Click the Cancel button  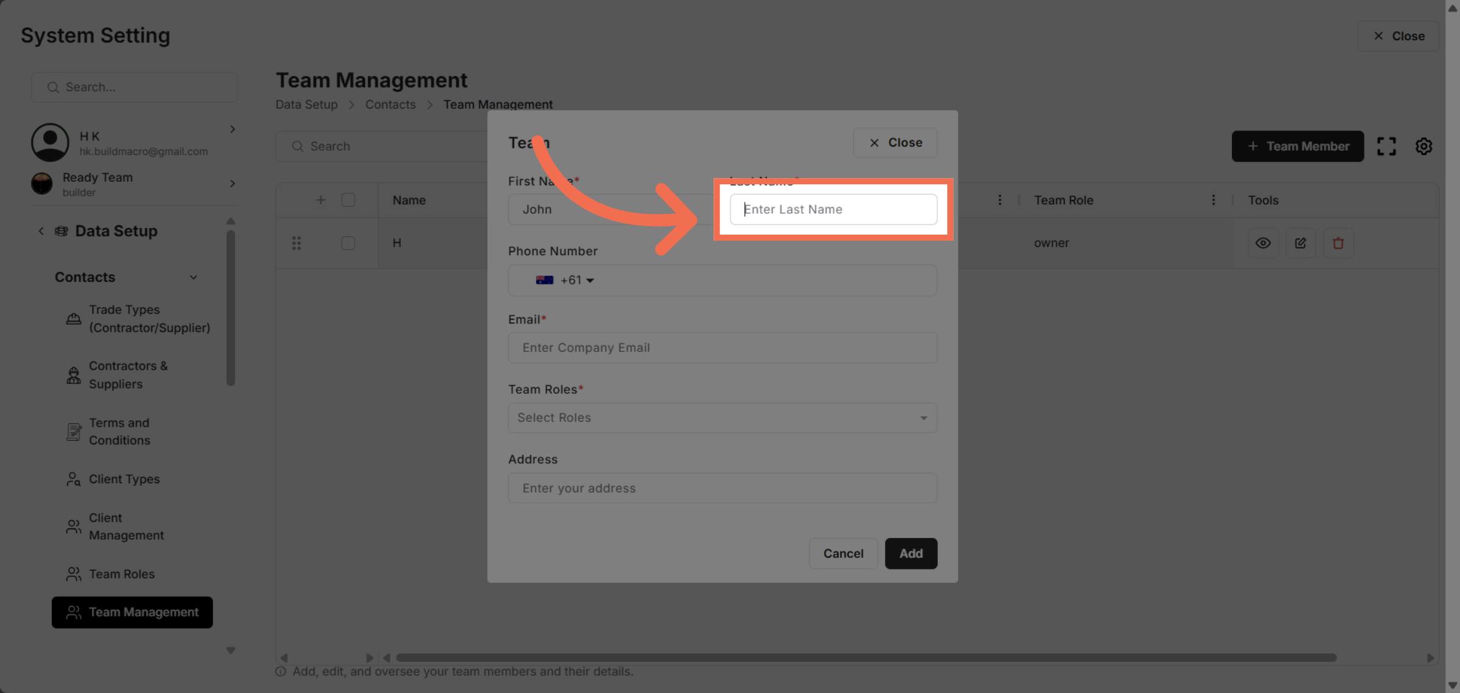[843, 553]
